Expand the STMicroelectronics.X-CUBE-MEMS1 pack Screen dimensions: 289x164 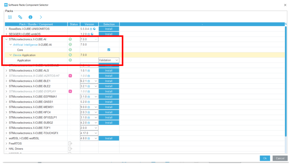click(6, 107)
